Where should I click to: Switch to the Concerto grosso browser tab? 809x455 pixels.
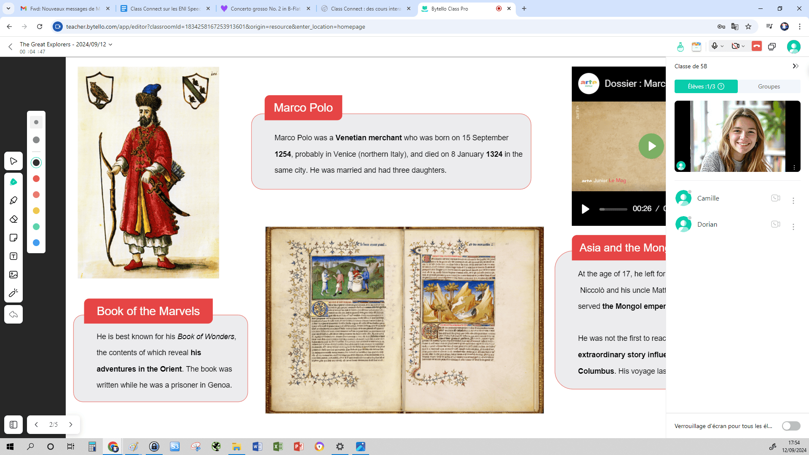click(265, 8)
